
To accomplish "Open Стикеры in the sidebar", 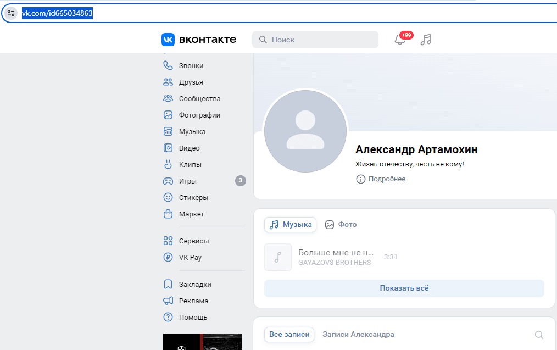I will (x=193, y=198).
